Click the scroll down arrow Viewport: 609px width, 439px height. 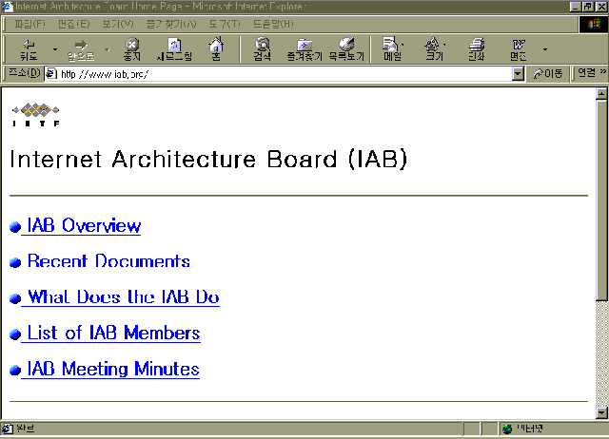click(x=601, y=412)
